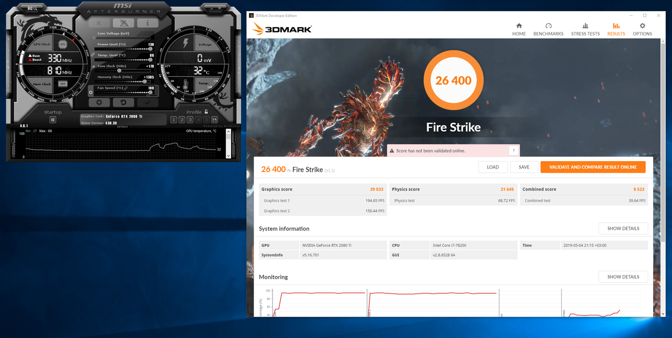
Task: Click DETACH under the Afterburner info panel
Action: pyautogui.click(x=122, y=126)
